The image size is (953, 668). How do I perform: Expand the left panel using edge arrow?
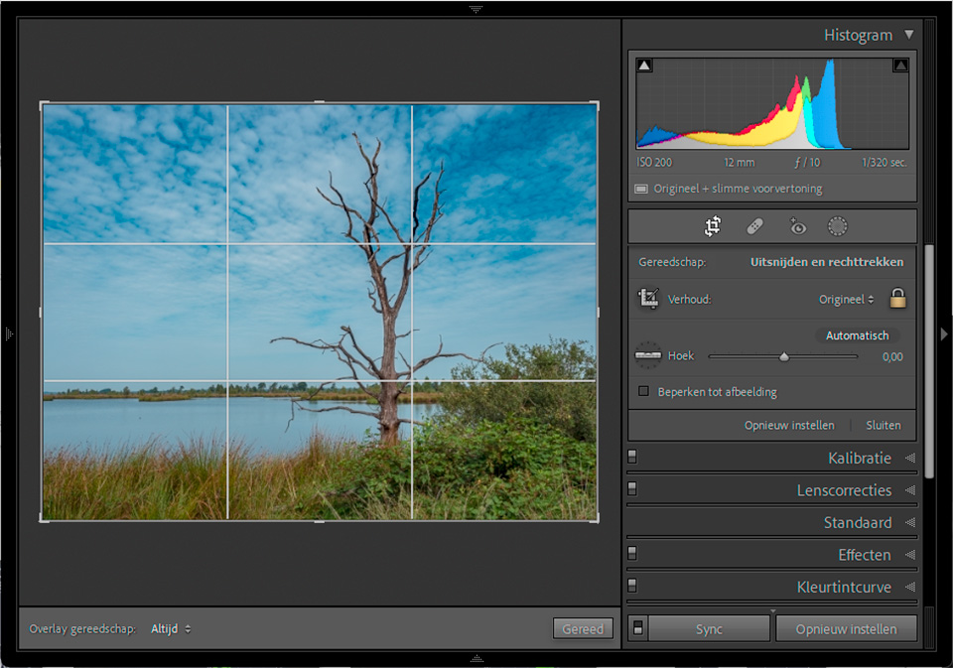(9, 334)
